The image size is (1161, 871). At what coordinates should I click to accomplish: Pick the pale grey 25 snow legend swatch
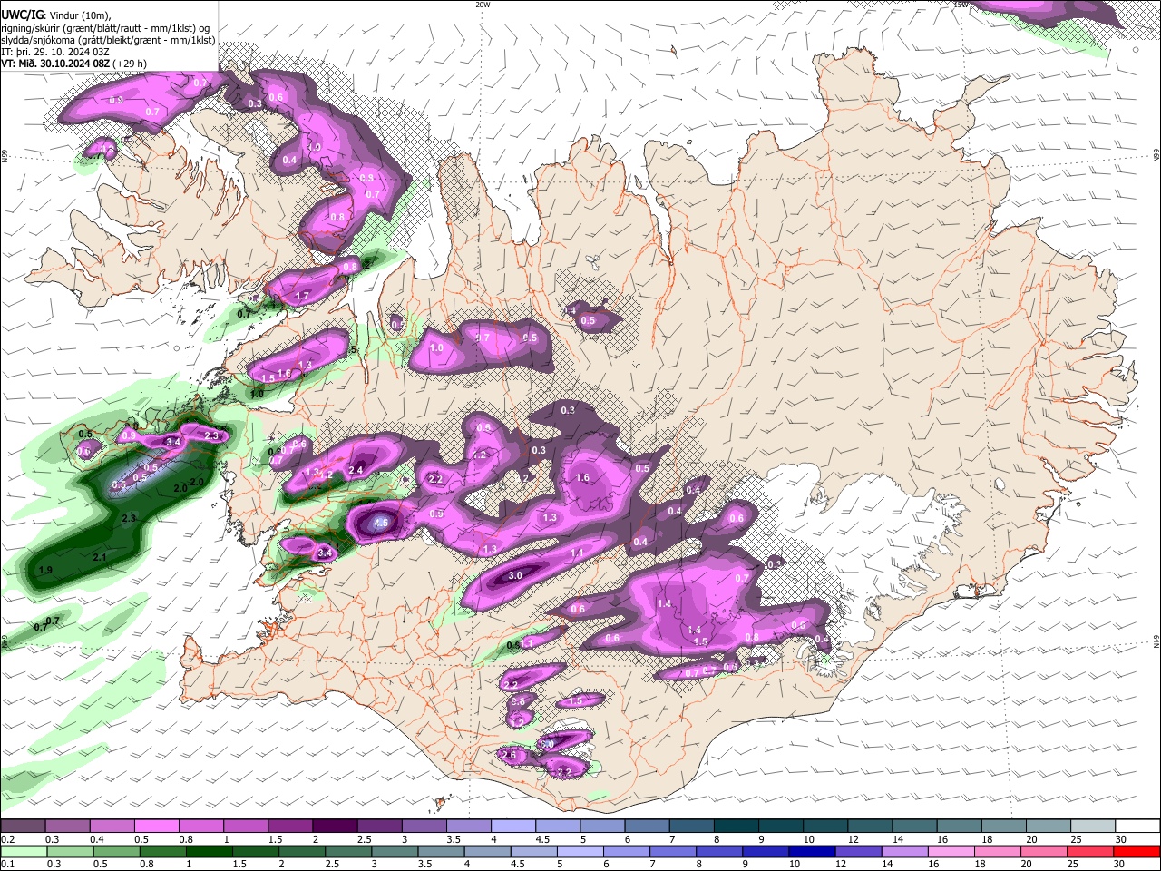click(1092, 827)
